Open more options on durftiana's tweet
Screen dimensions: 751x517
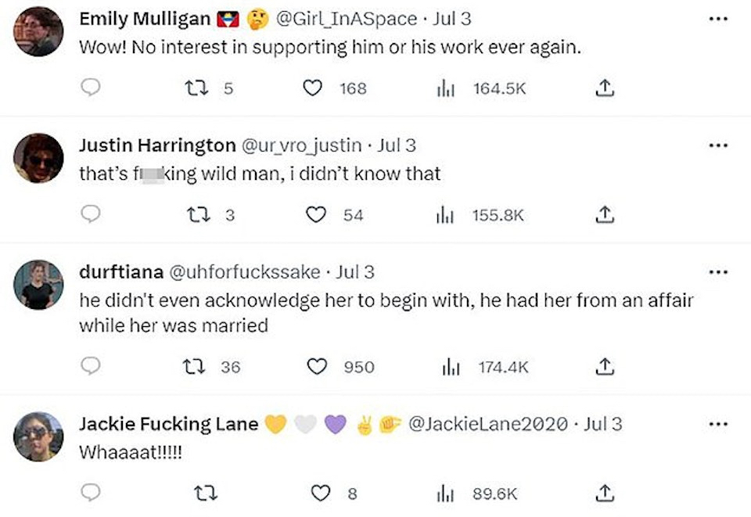point(717,271)
